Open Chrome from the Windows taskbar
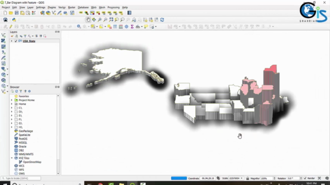 [101, 184]
